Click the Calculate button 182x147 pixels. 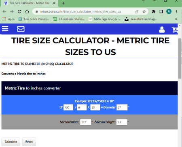click(11, 142)
